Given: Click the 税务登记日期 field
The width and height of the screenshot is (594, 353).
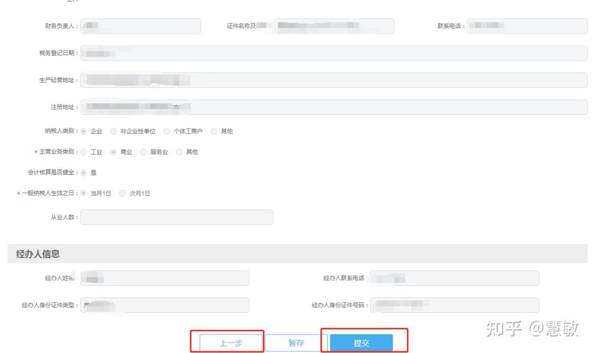Looking at the screenshot, I should click(334, 53).
